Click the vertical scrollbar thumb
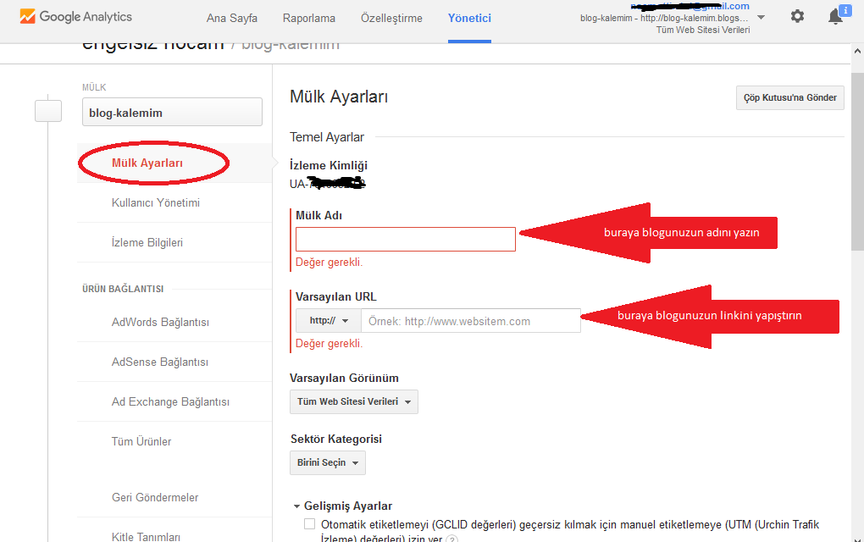Image resolution: width=864 pixels, height=542 pixels. click(857, 160)
